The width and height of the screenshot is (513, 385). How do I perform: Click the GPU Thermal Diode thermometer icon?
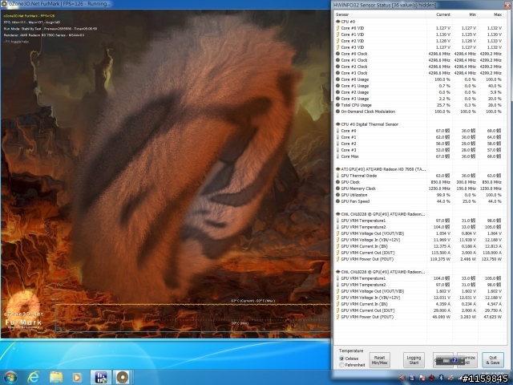coord(337,176)
